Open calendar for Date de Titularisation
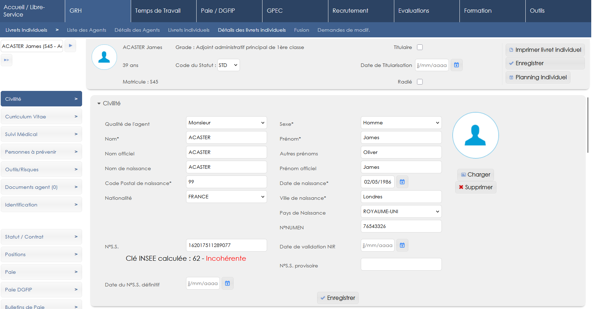593x309 pixels. click(456, 65)
